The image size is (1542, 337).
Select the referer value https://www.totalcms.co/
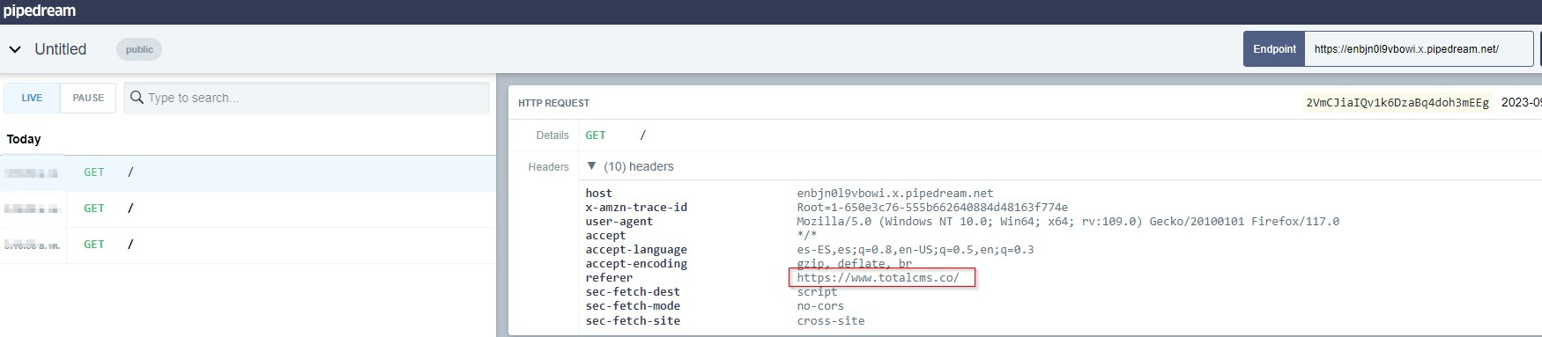(x=878, y=277)
